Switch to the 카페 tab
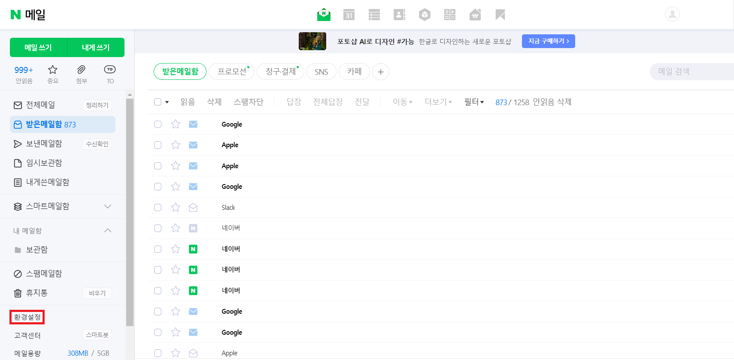This screenshot has width=734, height=360. [x=354, y=72]
